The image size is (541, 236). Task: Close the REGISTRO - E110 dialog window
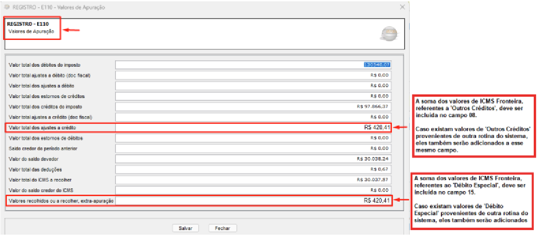[x=402, y=7]
